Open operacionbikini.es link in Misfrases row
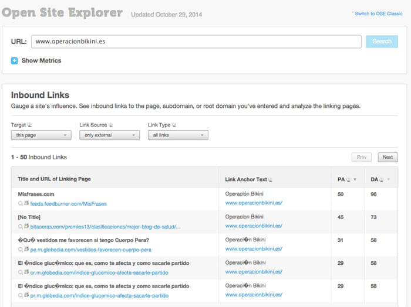Viewport: 411px width, 307px height. (254, 203)
